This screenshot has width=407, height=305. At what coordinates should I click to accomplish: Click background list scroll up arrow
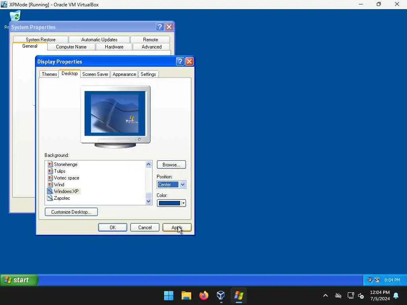click(149, 164)
